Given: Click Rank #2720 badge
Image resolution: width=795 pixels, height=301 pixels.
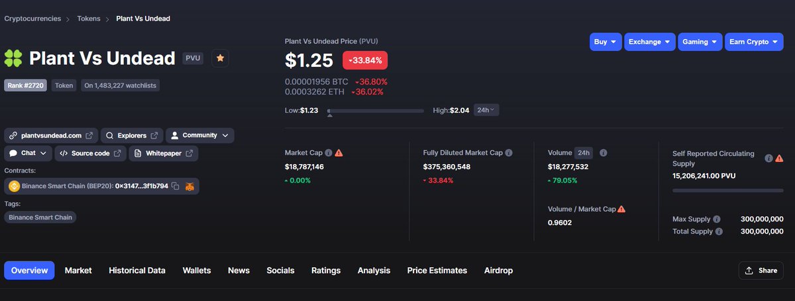Looking at the screenshot, I should click(26, 85).
